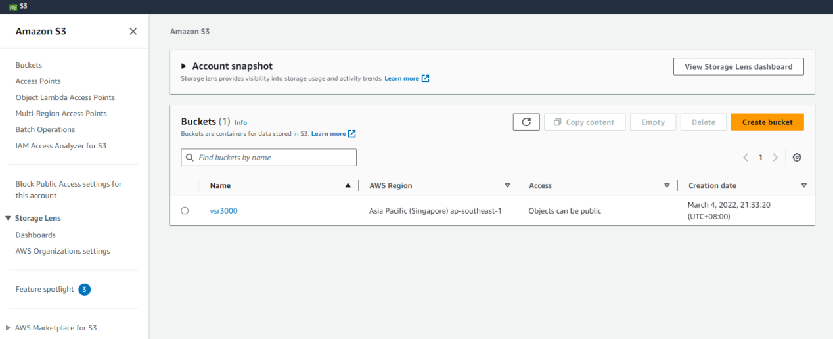Click external link icon beside Buckets Learn more
This screenshot has width=833, height=339.
click(352, 134)
